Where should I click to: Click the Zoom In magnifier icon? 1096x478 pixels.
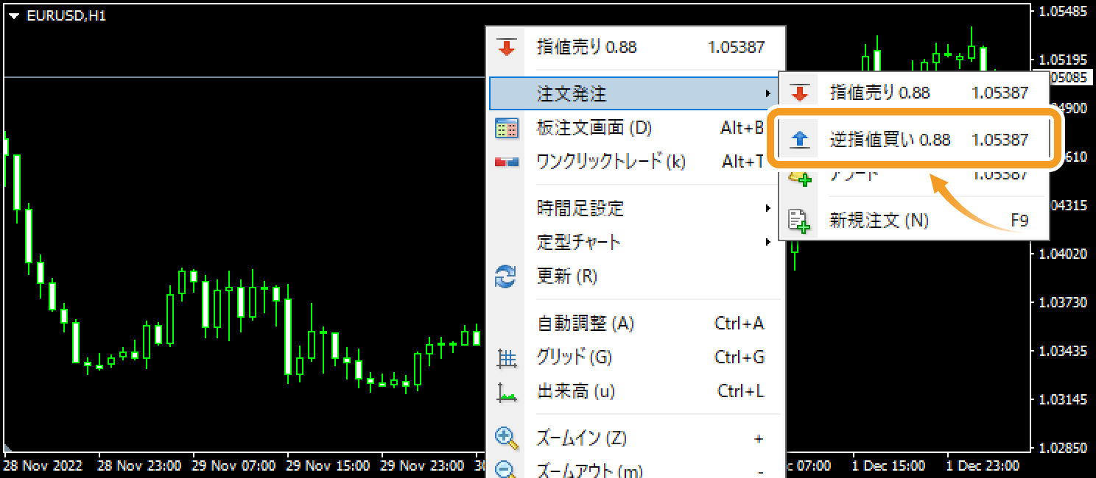[x=506, y=438]
